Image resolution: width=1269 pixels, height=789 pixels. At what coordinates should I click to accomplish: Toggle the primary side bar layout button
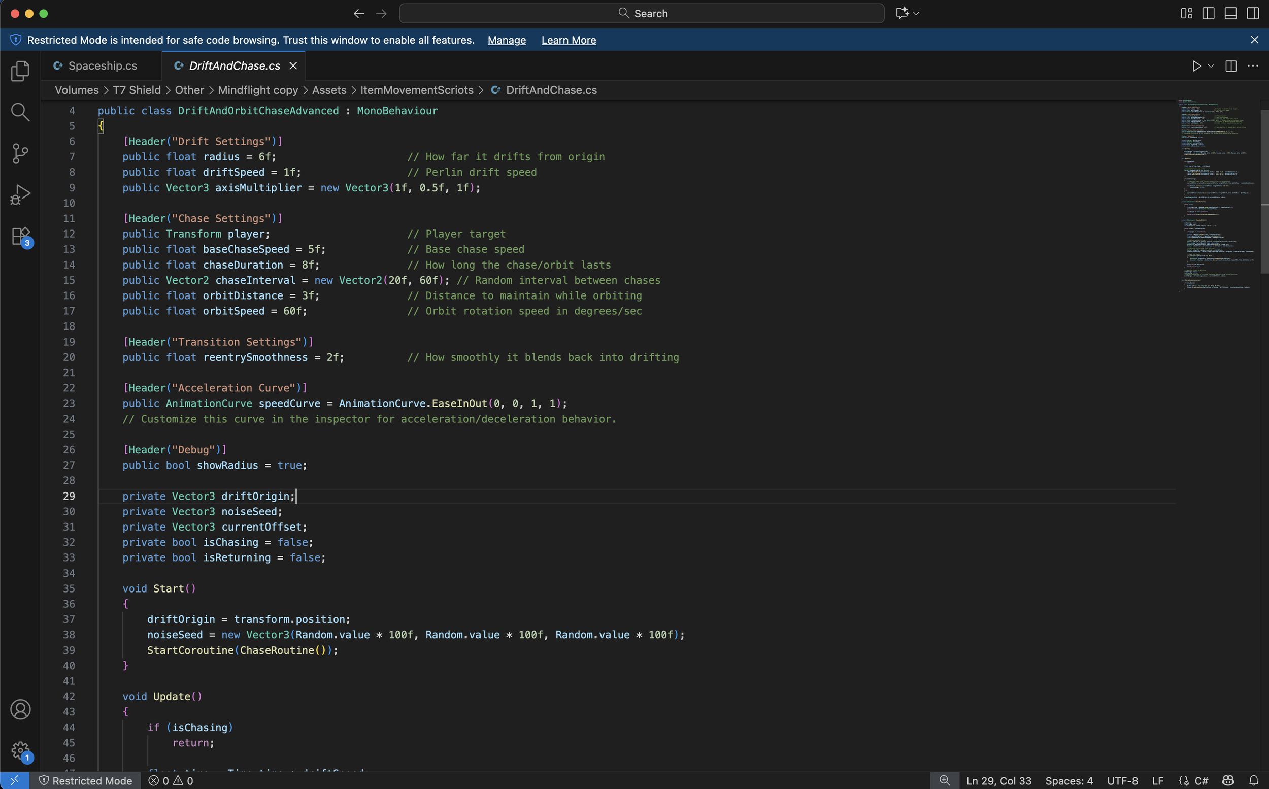pos(1208,14)
